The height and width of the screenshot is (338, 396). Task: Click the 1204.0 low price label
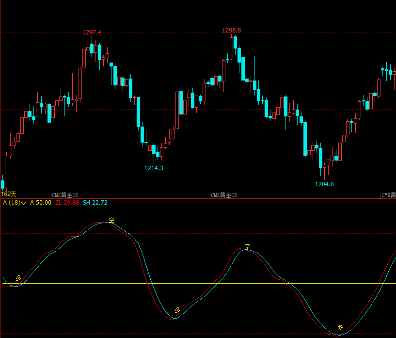pos(324,184)
